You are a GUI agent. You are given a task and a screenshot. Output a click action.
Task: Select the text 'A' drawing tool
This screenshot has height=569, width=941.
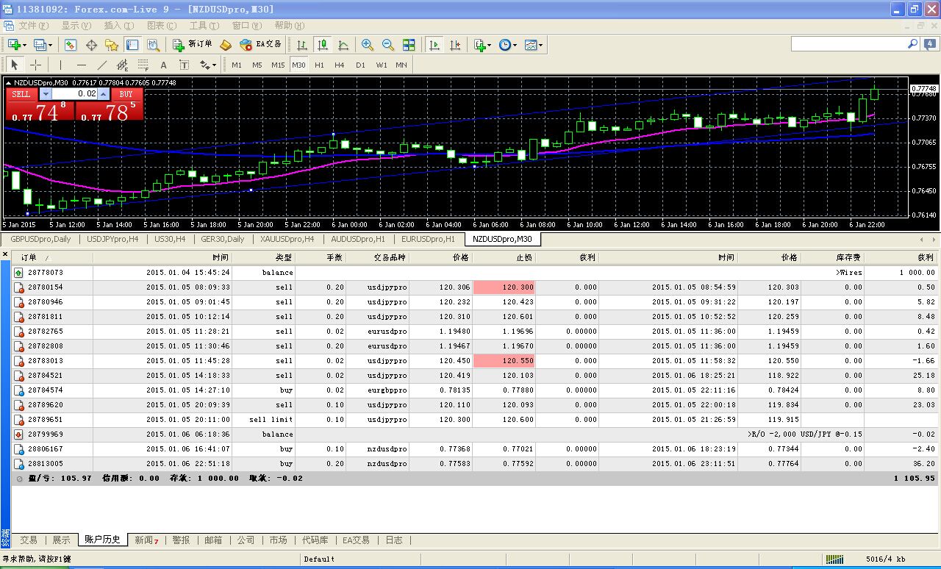click(164, 65)
